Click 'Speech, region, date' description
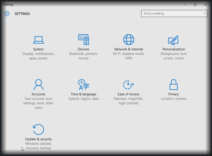 tap(83, 99)
